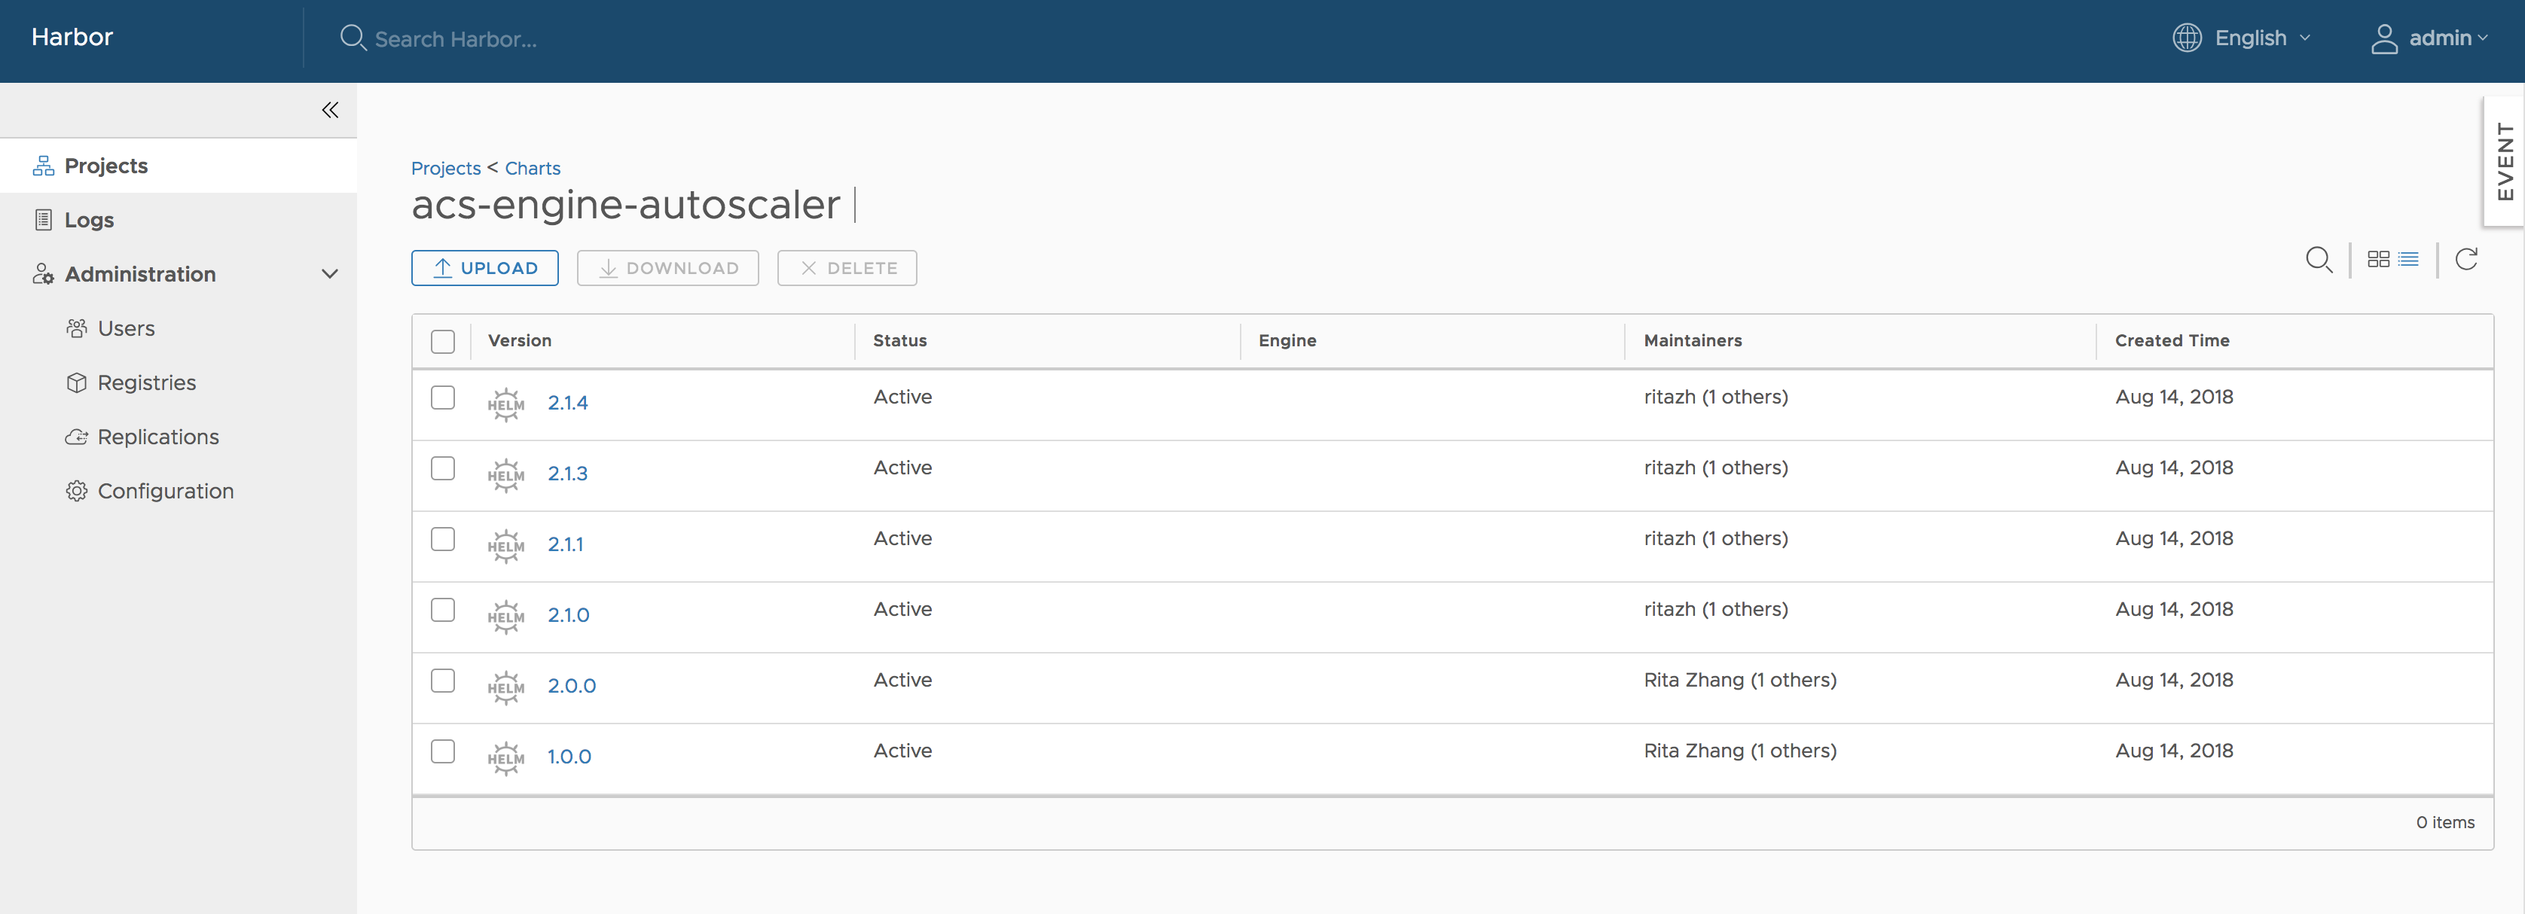This screenshot has height=914, width=2525.
Task: Click the Helm icon for version 2.1.4
Action: [x=505, y=404]
